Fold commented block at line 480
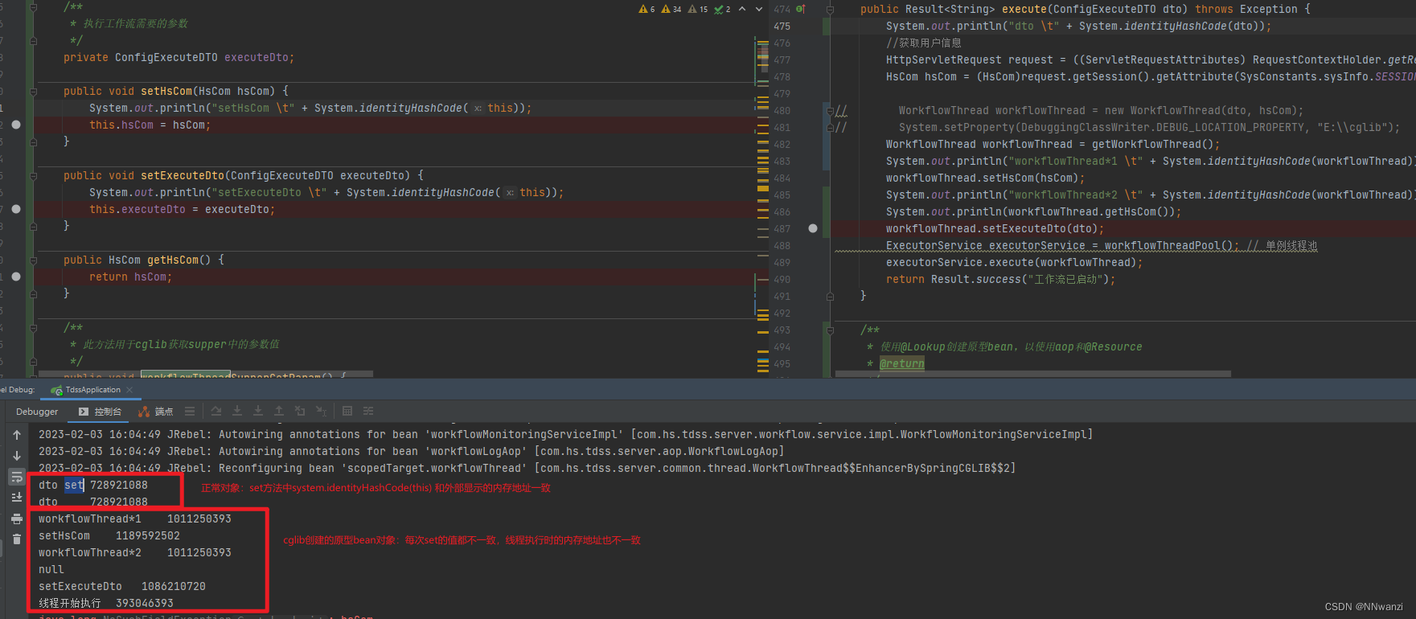This screenshot has height=619, width=1416. pyautogui.click(x=830, y=110)
